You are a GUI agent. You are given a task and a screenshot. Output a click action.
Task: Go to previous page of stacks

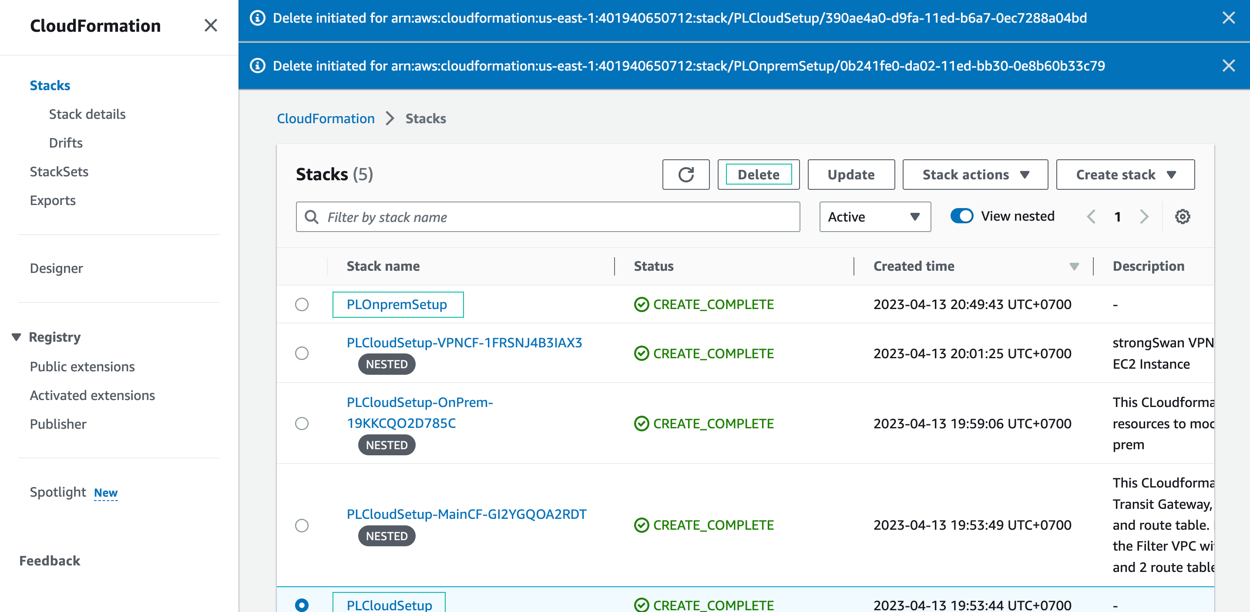coord(1091,216)
